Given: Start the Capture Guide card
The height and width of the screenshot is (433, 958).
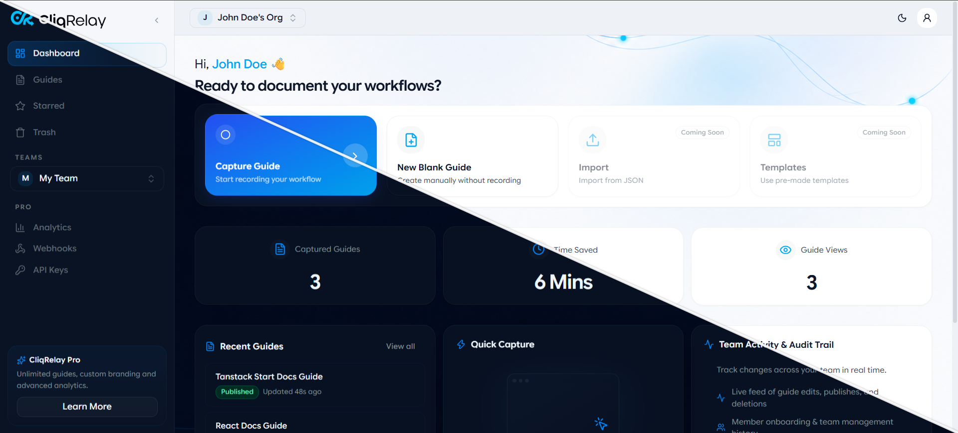Looking at the screenshot, I should click(x=290, y=155).
